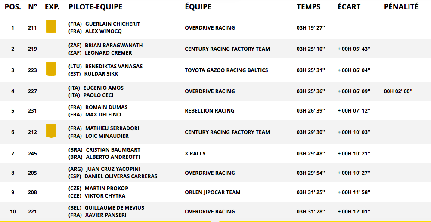Image resolution: width=431 pixels, height=222 pixels.
Task: Open driver Guerlain Chicherit's name
Action: pyautogui.click(x=113, y=24)
